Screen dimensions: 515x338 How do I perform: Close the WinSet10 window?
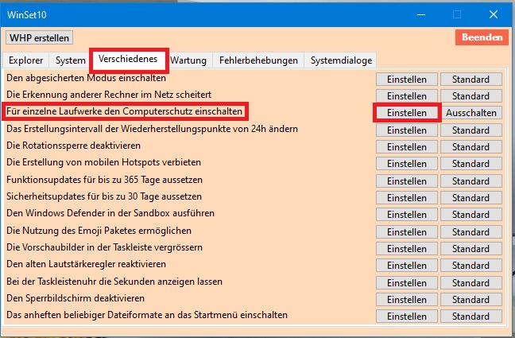click(494, 14)
